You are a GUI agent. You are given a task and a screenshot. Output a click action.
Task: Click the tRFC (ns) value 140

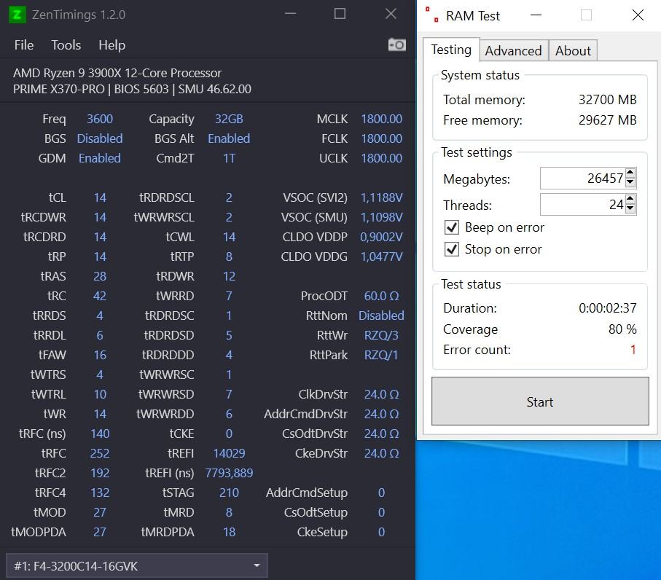(100, 434)
